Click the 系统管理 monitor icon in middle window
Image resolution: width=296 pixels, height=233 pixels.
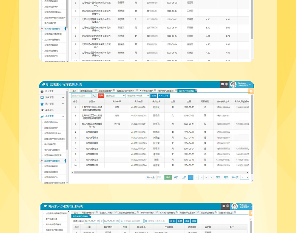(x=42, y=98)
